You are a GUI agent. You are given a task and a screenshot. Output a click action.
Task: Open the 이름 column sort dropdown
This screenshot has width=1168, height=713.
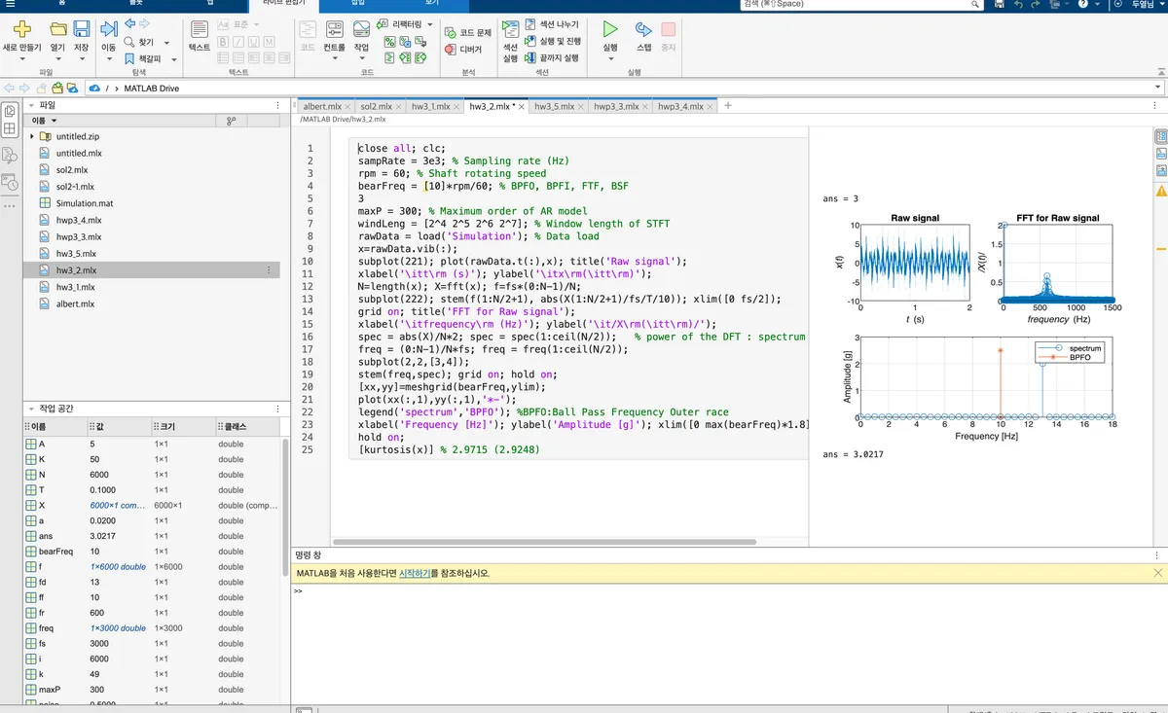pyautogui.click(x=54, y=121)
